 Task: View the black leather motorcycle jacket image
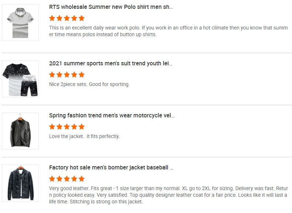[20, 131]
